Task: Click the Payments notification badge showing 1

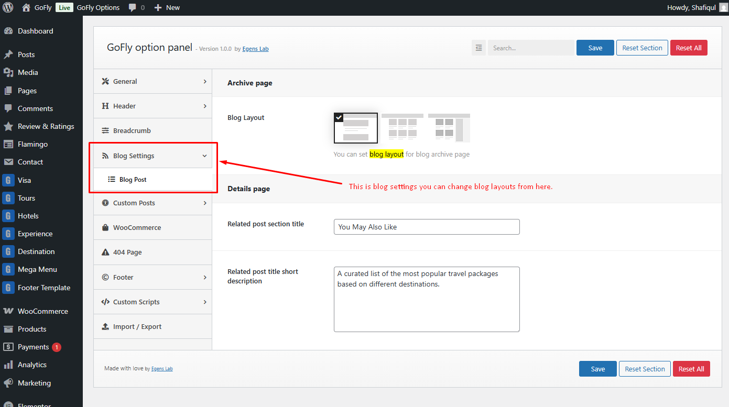Action: click(57, 347)
